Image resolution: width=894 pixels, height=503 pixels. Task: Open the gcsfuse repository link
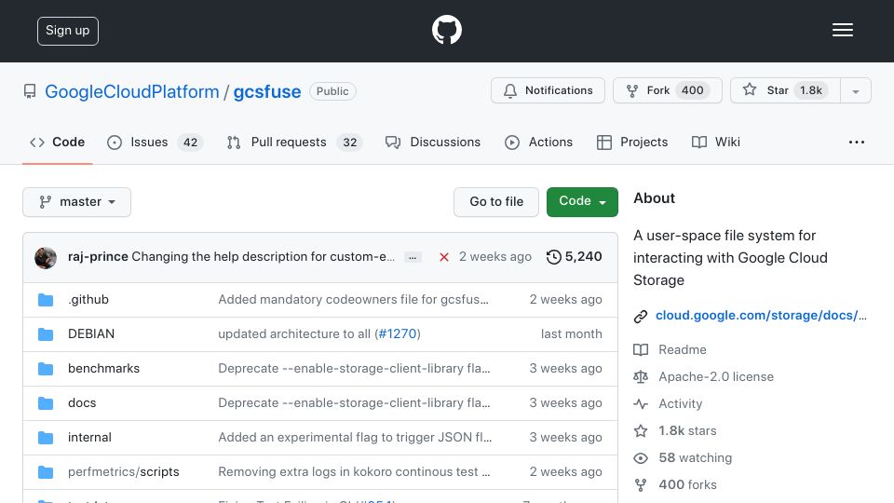tap(267, 91)
